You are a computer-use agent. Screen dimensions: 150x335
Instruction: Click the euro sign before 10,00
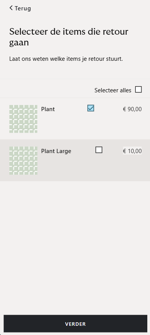[x=125, y=151]
